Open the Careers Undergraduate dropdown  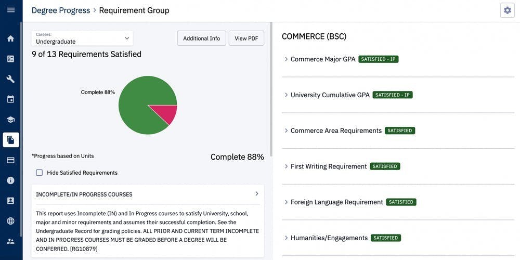tap(82, 38)
